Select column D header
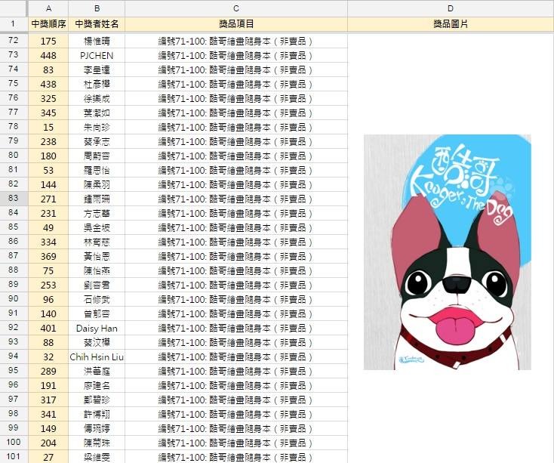This screenshot has height=463, width=554. pos(450,8)
